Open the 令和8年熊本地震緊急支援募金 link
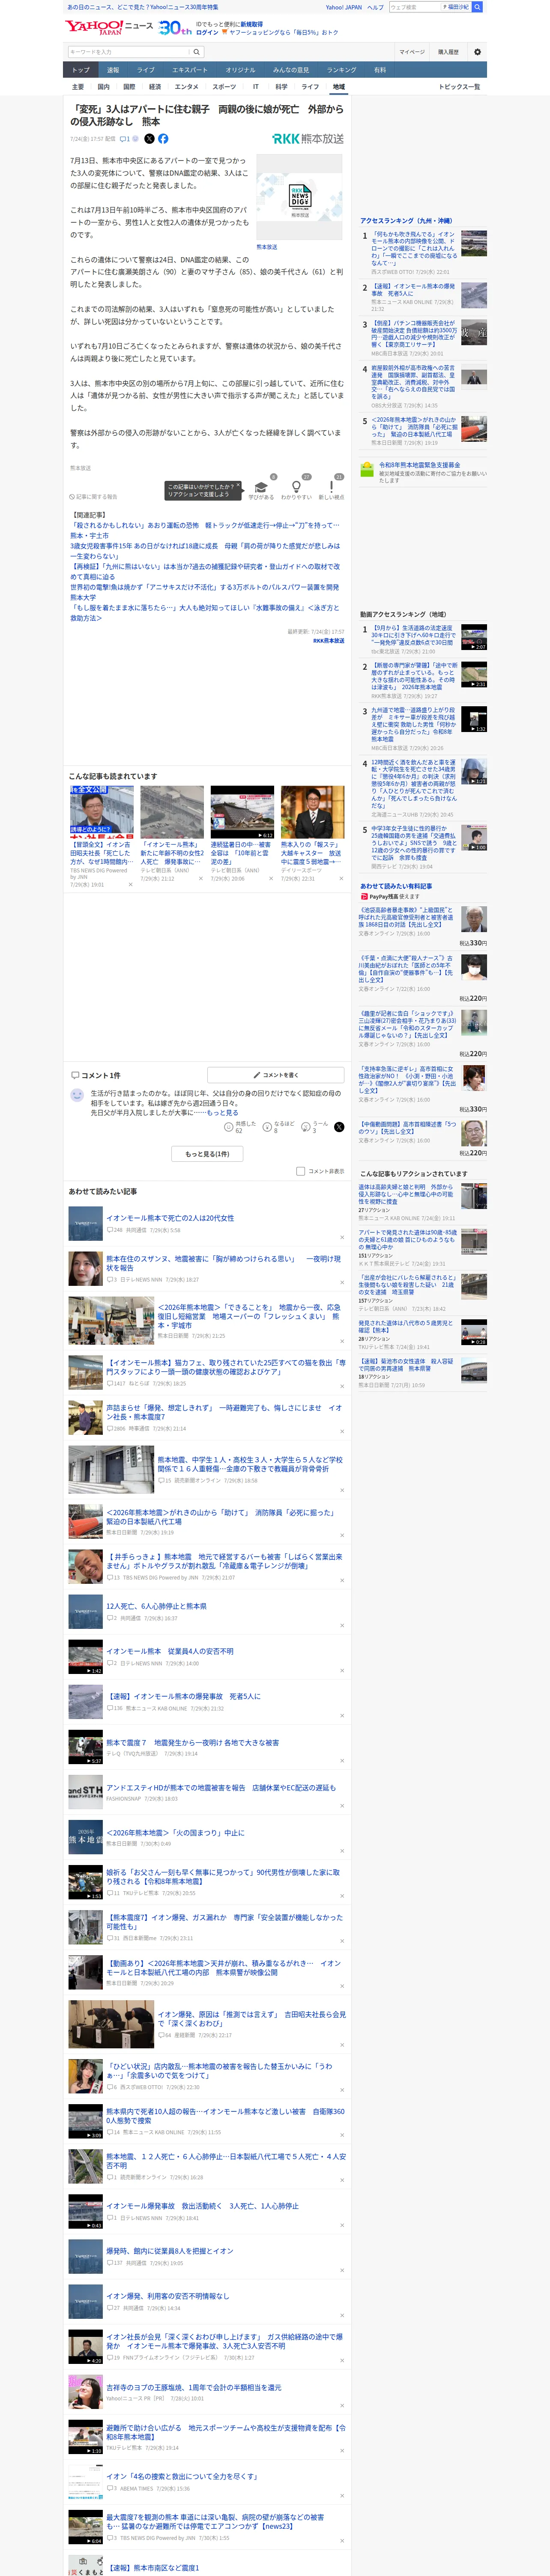Image resolution: width=550 pixels, height=2576 pixels. [x=419, y=465]
